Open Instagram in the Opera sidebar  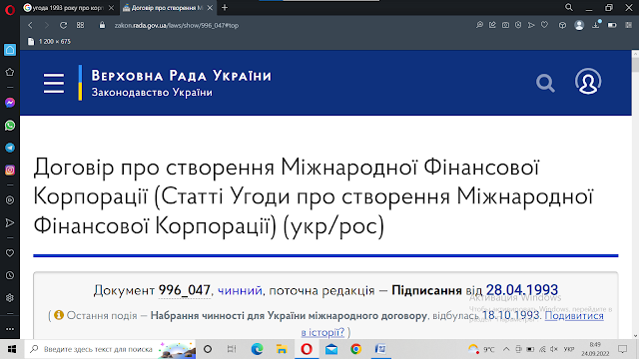(x=10, y=170)
